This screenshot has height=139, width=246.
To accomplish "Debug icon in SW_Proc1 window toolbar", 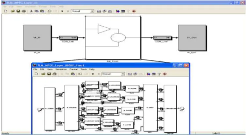I will [164, 74].
